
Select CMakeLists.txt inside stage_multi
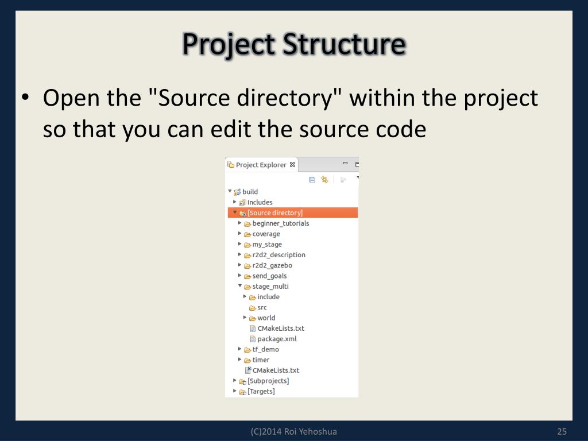tap(280, 328)
